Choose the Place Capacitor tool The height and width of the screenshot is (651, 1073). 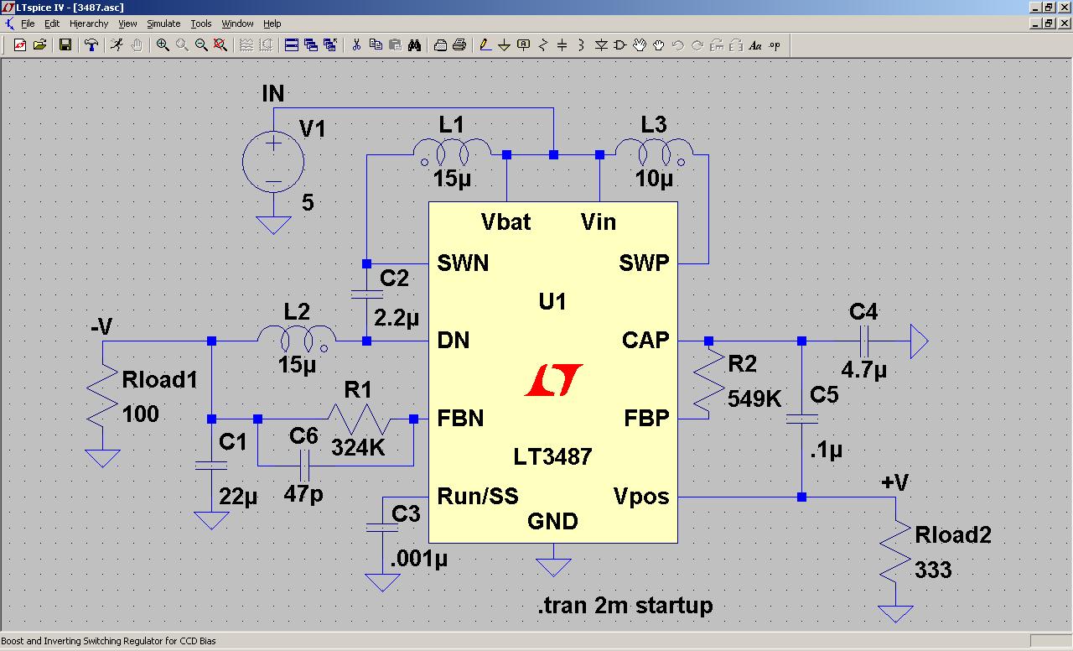click(x=562, y=45)
